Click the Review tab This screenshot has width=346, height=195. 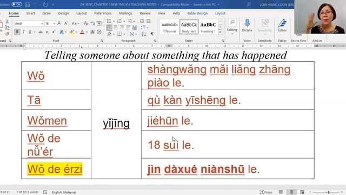[145, 13]
